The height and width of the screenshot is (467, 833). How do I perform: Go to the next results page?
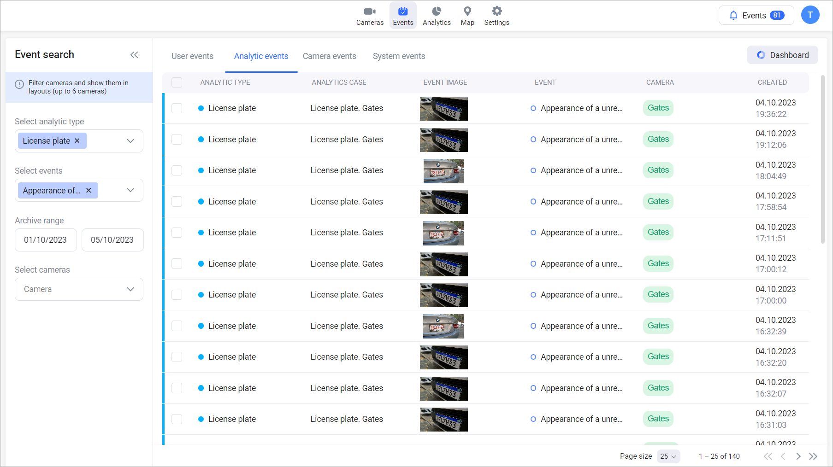[798, 456]
